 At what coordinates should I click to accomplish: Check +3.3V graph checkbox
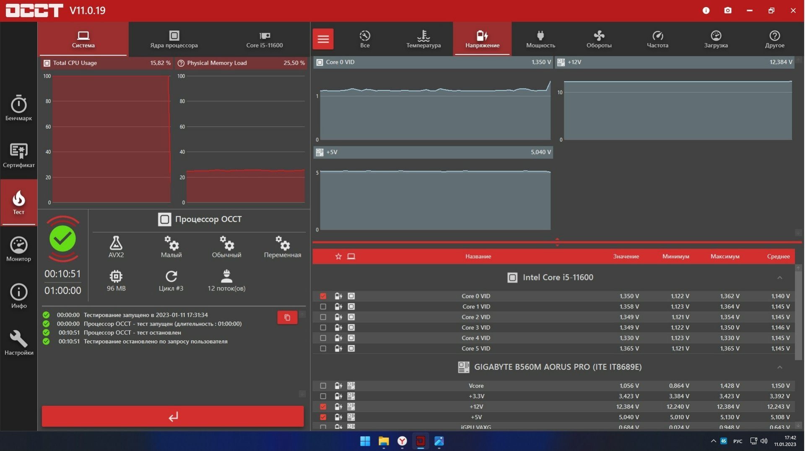(x=323, y=396)
